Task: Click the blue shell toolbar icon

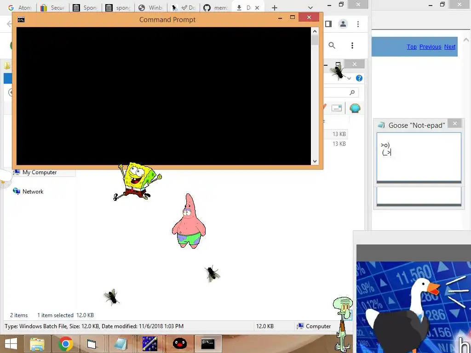Action: 355,108
